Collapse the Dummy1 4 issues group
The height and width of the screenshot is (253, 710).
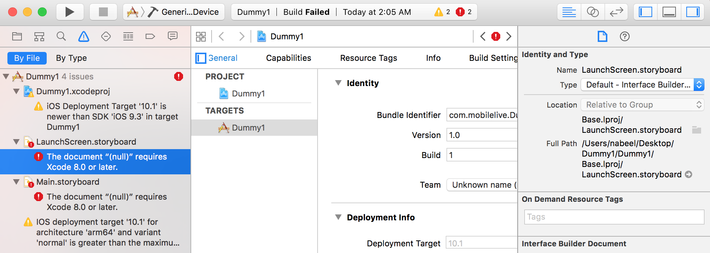point(6,76)
